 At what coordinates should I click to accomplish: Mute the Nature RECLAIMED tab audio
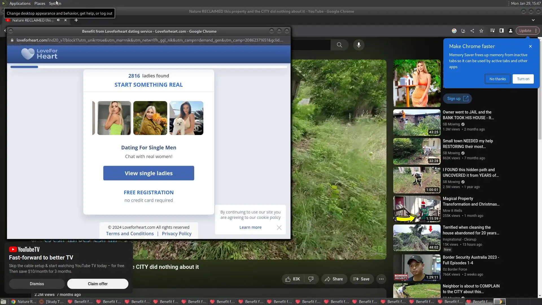pos(58,20)
